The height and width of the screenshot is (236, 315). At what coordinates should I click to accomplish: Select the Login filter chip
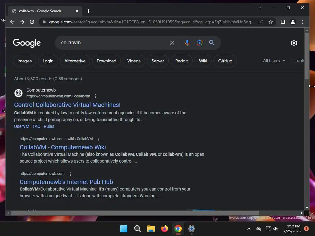[x=48, y=61]
